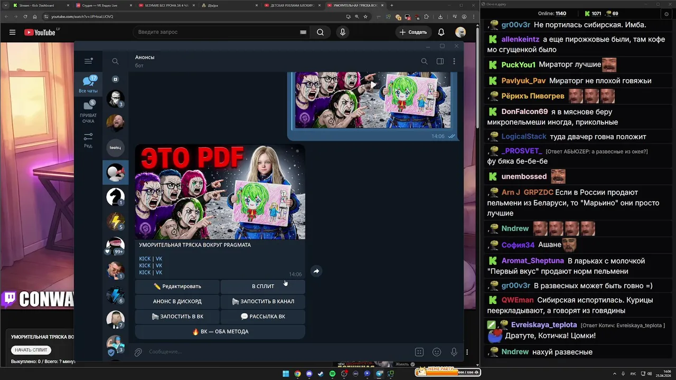Click the username 'LogicalStack' in stream chat
This screenshot has height=380, width=676.
pyautogui.click(x=524, y=137)
